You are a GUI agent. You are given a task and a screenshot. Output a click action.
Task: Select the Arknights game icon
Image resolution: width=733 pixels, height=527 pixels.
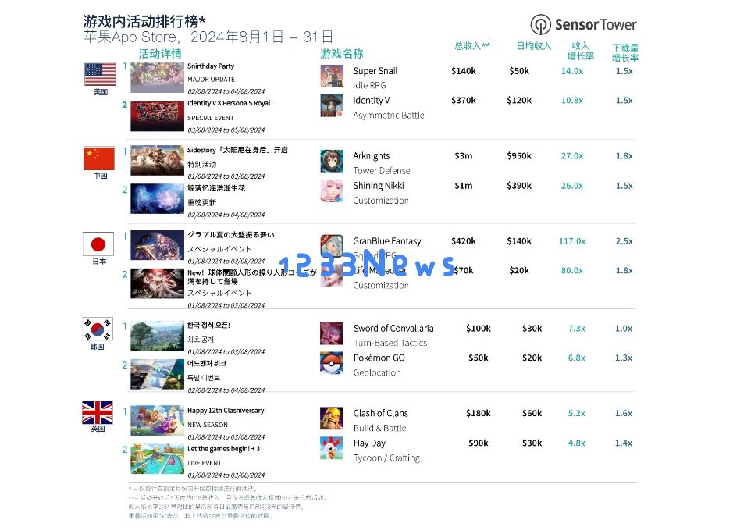[x=332, y=161]
